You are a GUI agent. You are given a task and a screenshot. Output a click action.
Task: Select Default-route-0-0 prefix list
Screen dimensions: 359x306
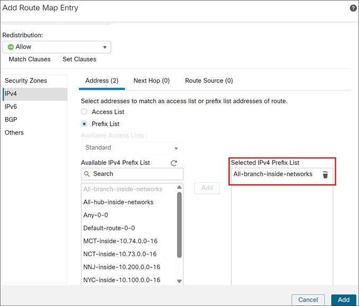(109, 228)
